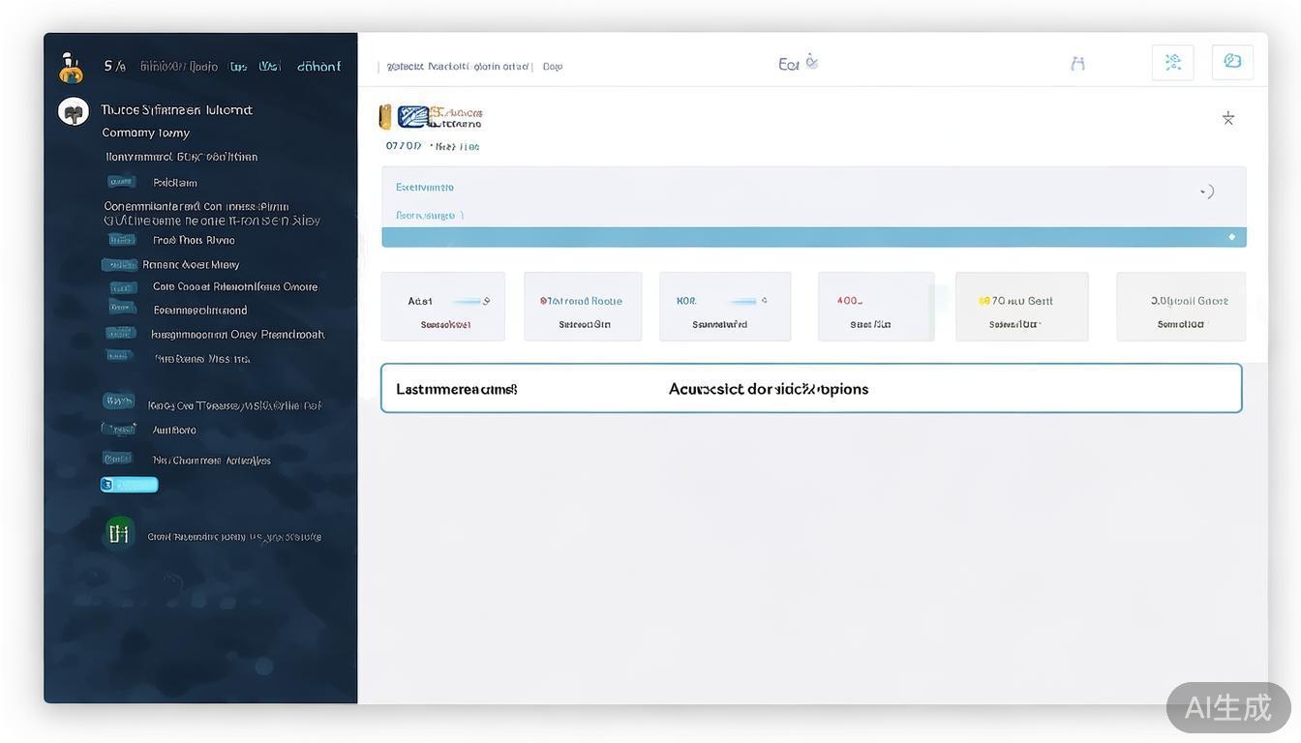Click the blue and gold logo in main panel
1301x743 pixels.
tap(412, 117)
